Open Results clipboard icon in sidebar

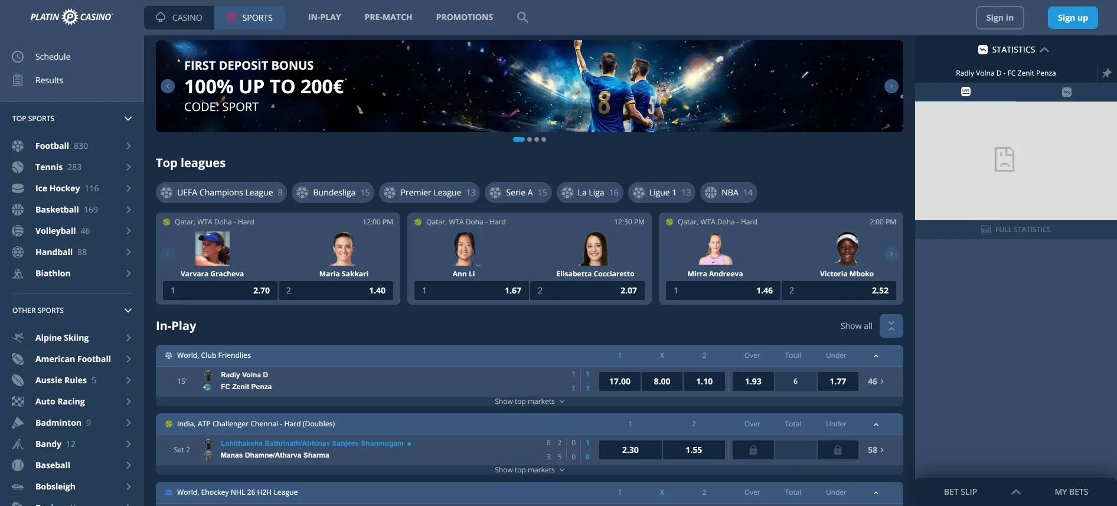(x=18, y=80)
